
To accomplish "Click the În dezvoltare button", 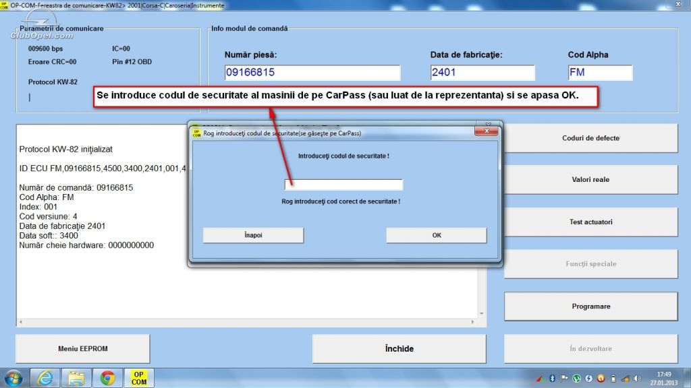I will (x=591, y=349).
